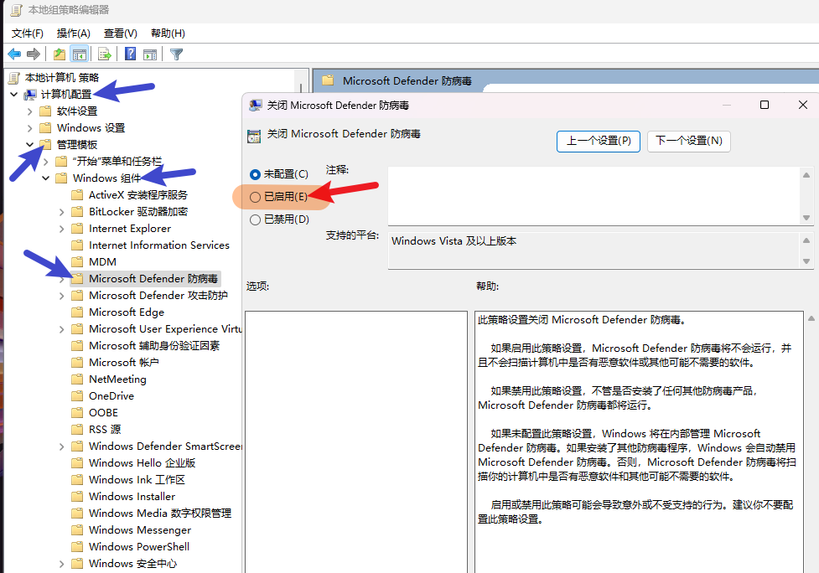Screen dimensions: 819x573
Task: Expand the 软件设置 tree node
Action: [x=30, y=111]
